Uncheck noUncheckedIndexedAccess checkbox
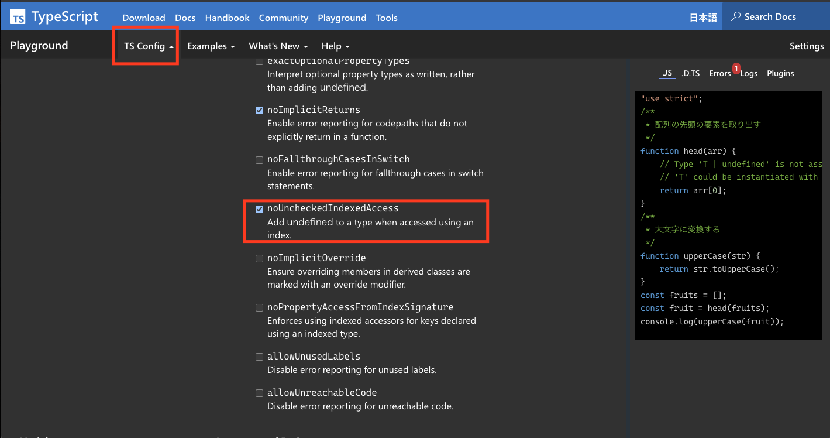Screen dimensions: 830x438 pyautogui.click(x=259, y=209)
